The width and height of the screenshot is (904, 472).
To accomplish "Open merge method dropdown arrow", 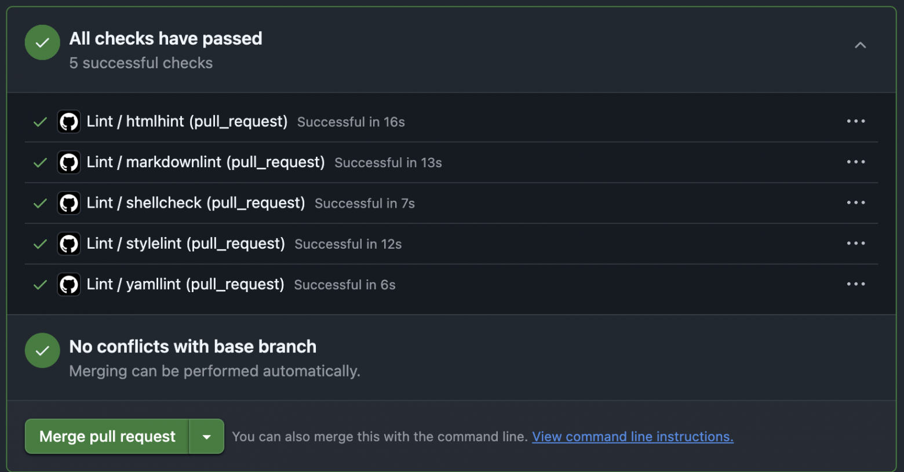I will (x=206, y=437).
